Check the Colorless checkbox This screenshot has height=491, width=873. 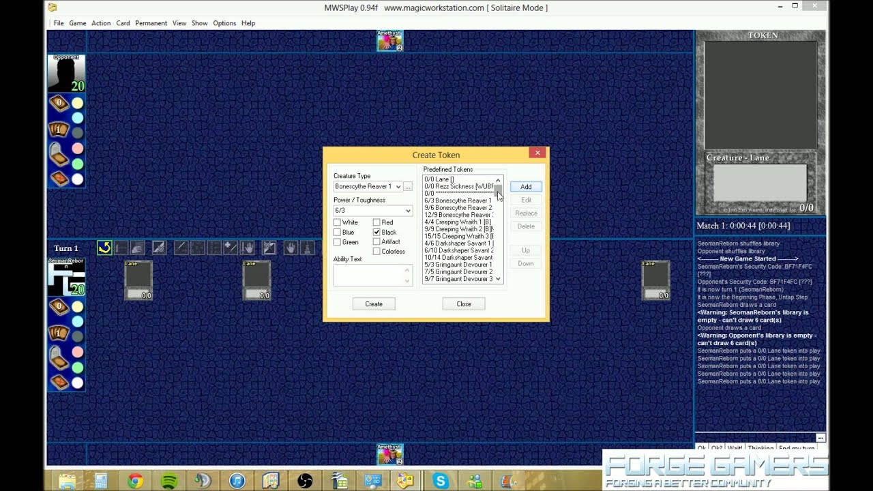click(376, 251)
